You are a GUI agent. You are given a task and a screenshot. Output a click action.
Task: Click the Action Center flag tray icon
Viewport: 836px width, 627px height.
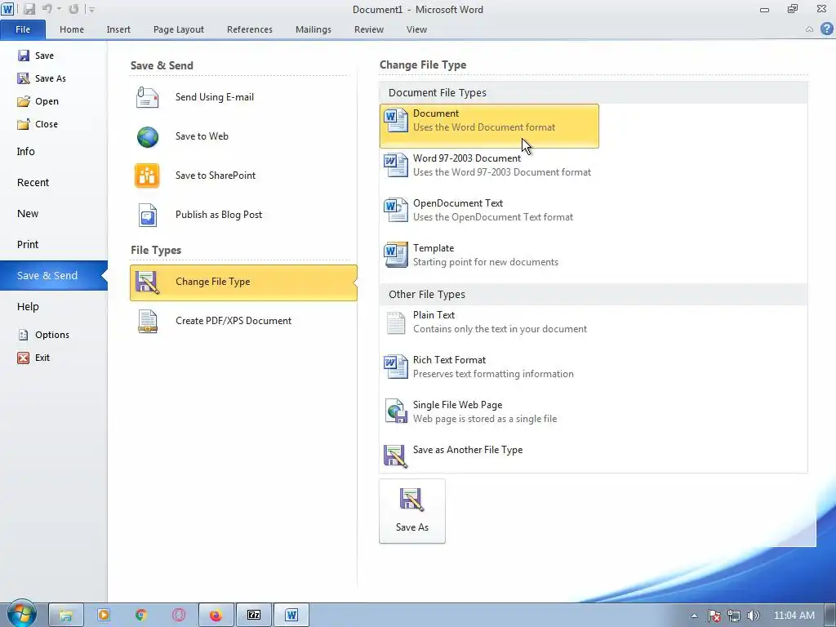(x=714, y=616)
